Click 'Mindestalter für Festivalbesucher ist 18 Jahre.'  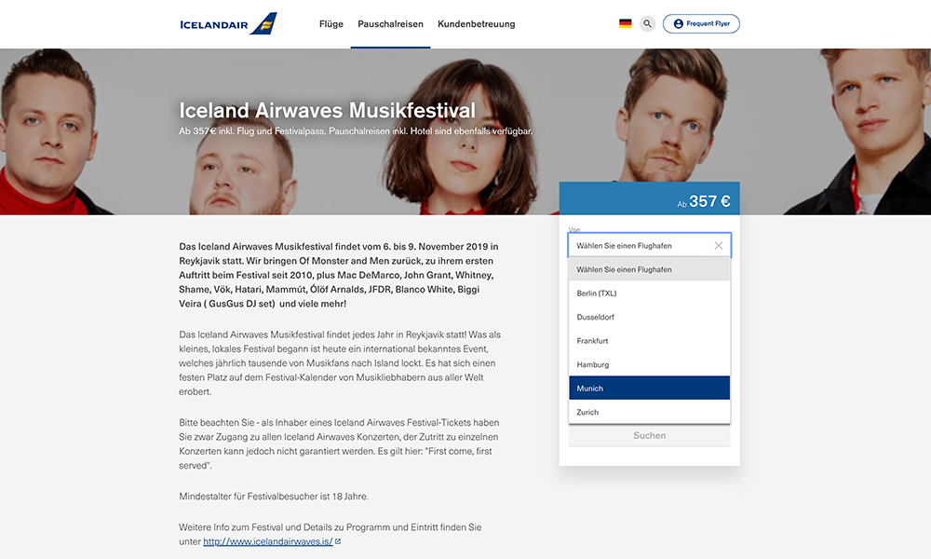[x=274, y=496]
